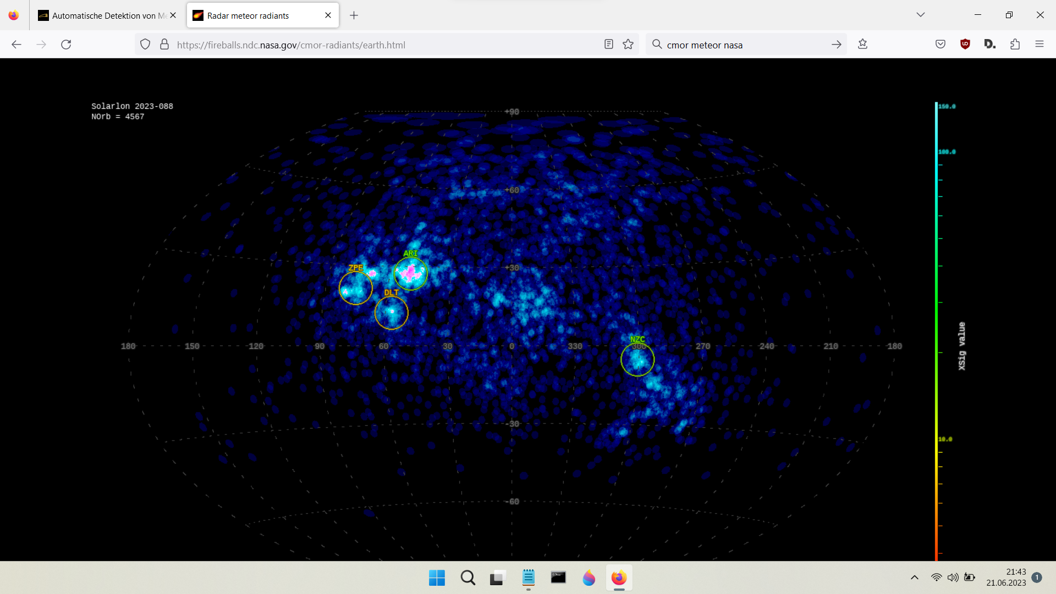Click the ZPE radiant circle
Image resolution: width=1056 pixels, height=594 pixels.
pyautogui.click(x=356, y=288)
